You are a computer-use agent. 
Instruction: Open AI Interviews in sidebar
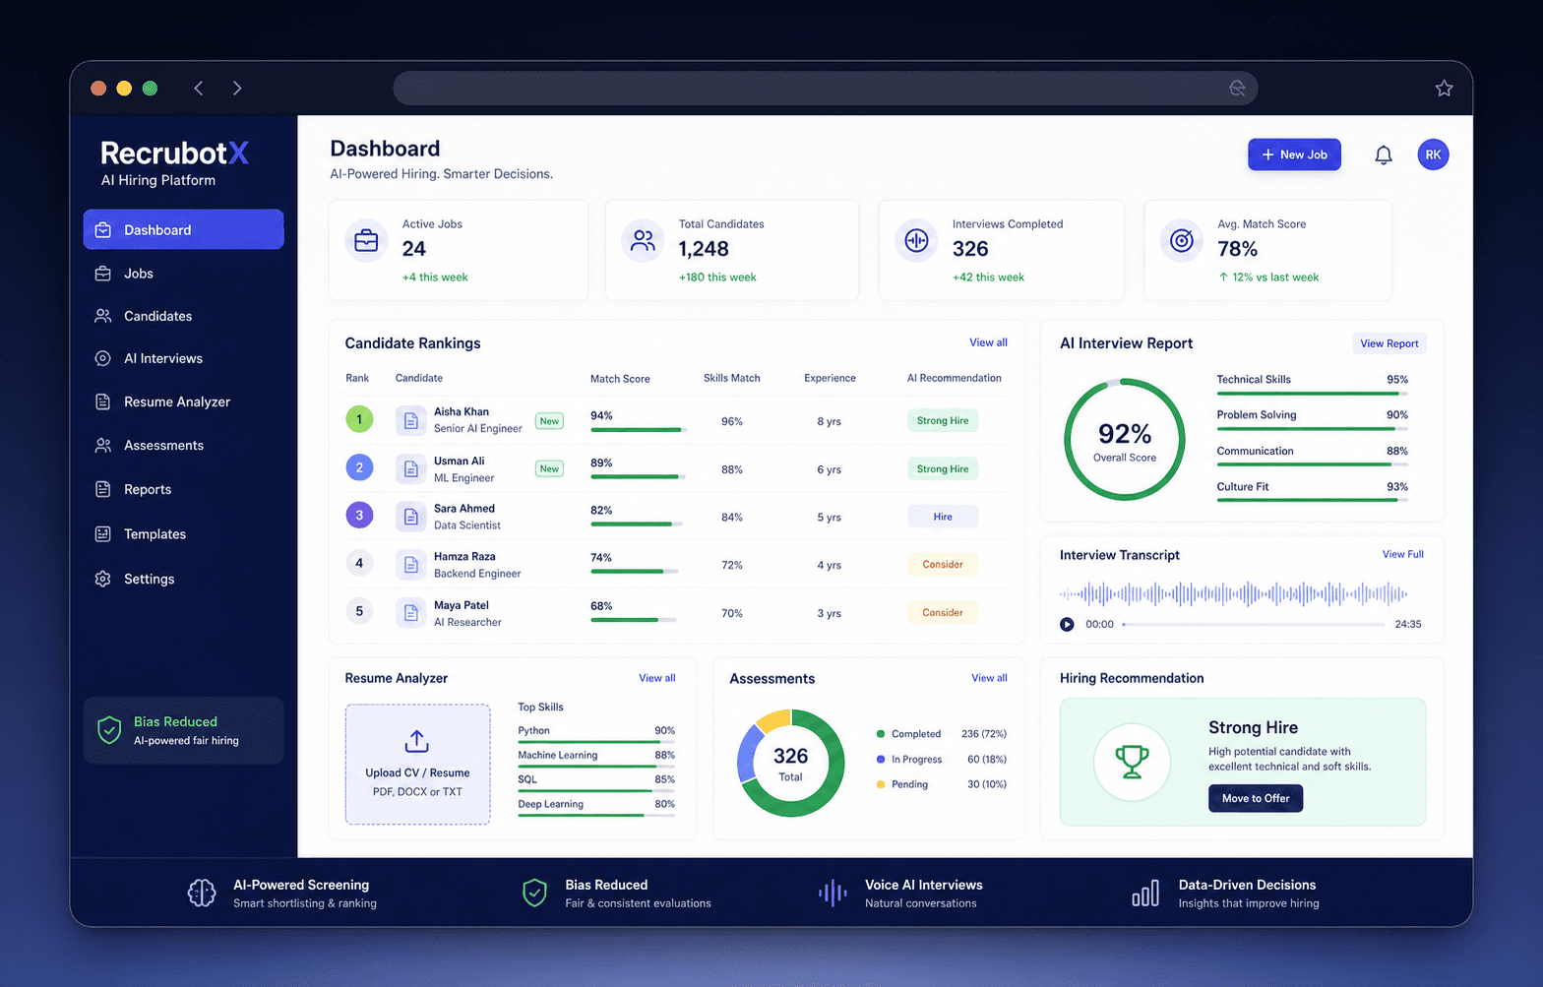point(183,358)
